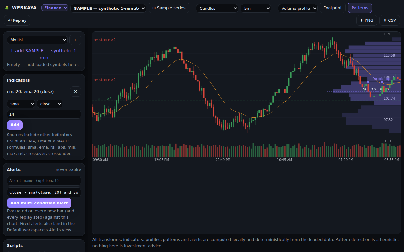Image resolution: width=404 pixels, height=252 pixels.
Task: Open the Volume profile dropdown
Action: click(x=298, y=8)
